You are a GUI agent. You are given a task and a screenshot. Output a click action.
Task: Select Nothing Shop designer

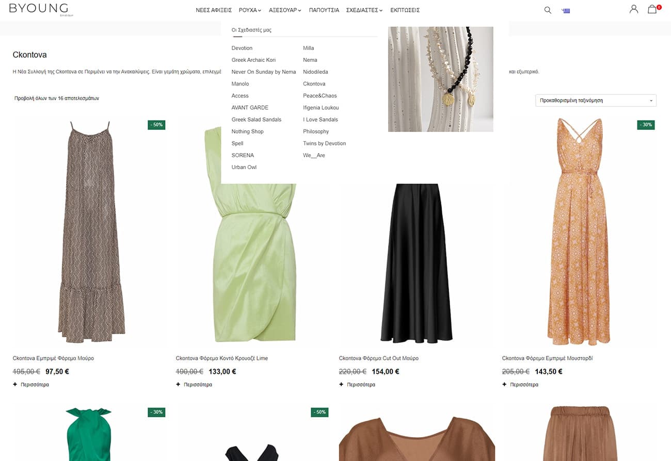click(247, 131)
